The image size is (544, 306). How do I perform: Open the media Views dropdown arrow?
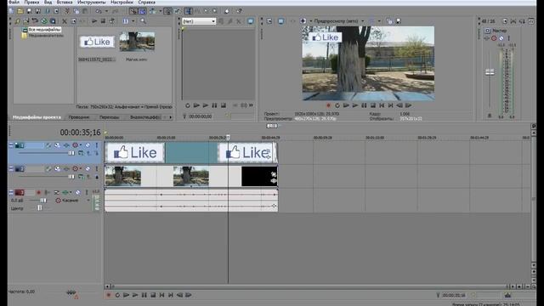coord(133,21)
